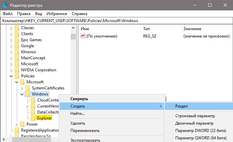Click the Registry Editor app icon in title bar

point(5,5)
